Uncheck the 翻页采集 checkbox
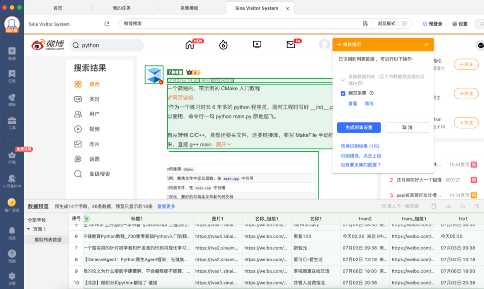The image size is (484, 289). click(x=343, y=93)
